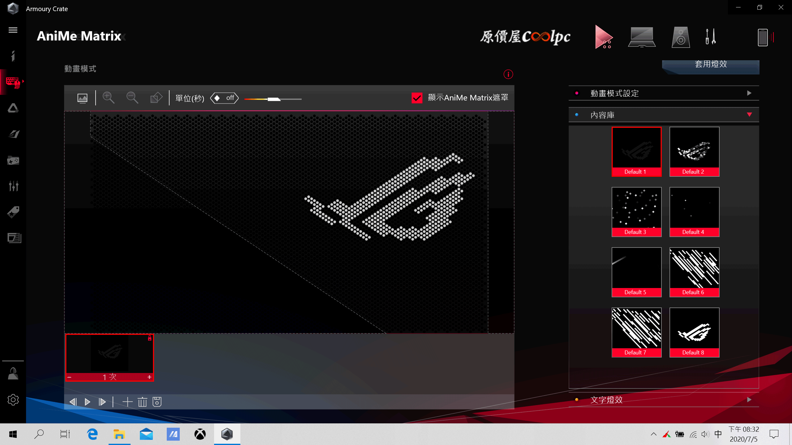Save animation with disk icon
The width and height of the screenshot is (792, 445).
point(157,402)
